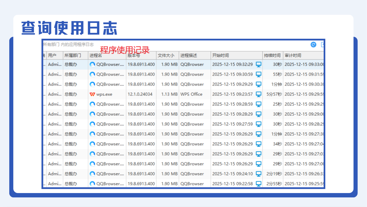Click version cell 12.1.0.24034
This screenshot has height=207, width=367.
tap(140, 94)
